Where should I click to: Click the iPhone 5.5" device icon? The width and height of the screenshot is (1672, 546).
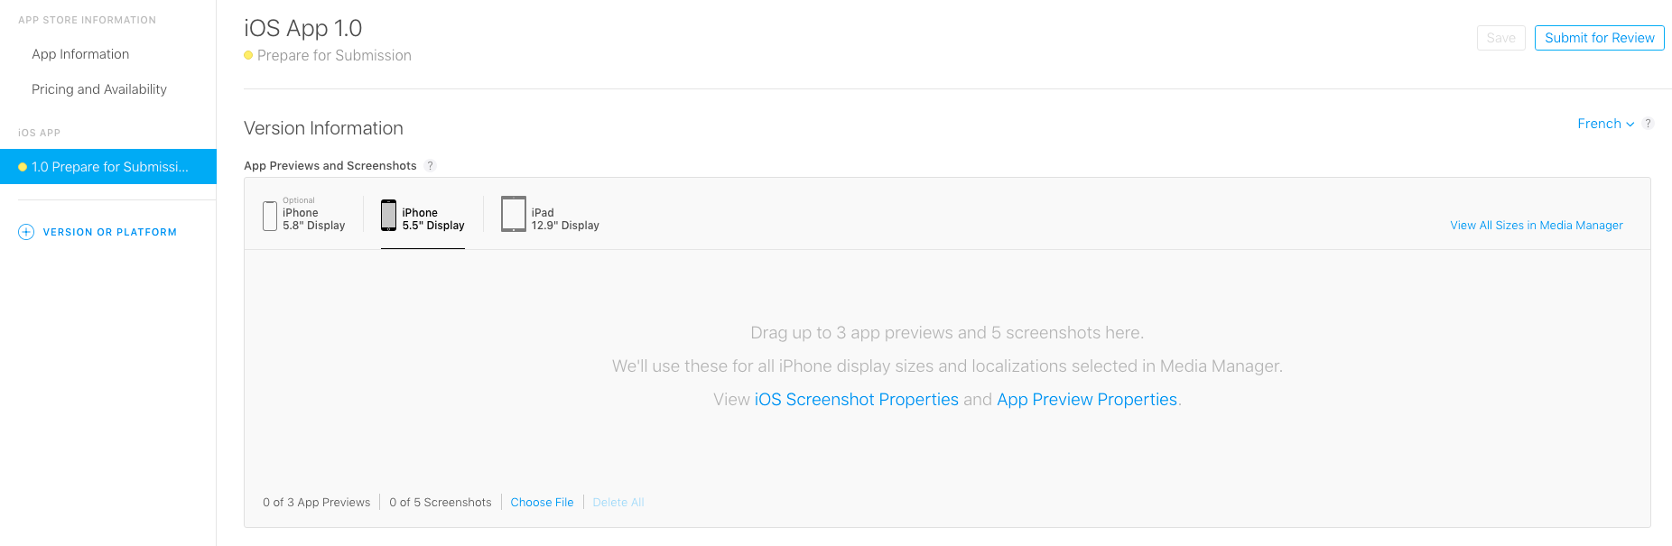[388, 216]
